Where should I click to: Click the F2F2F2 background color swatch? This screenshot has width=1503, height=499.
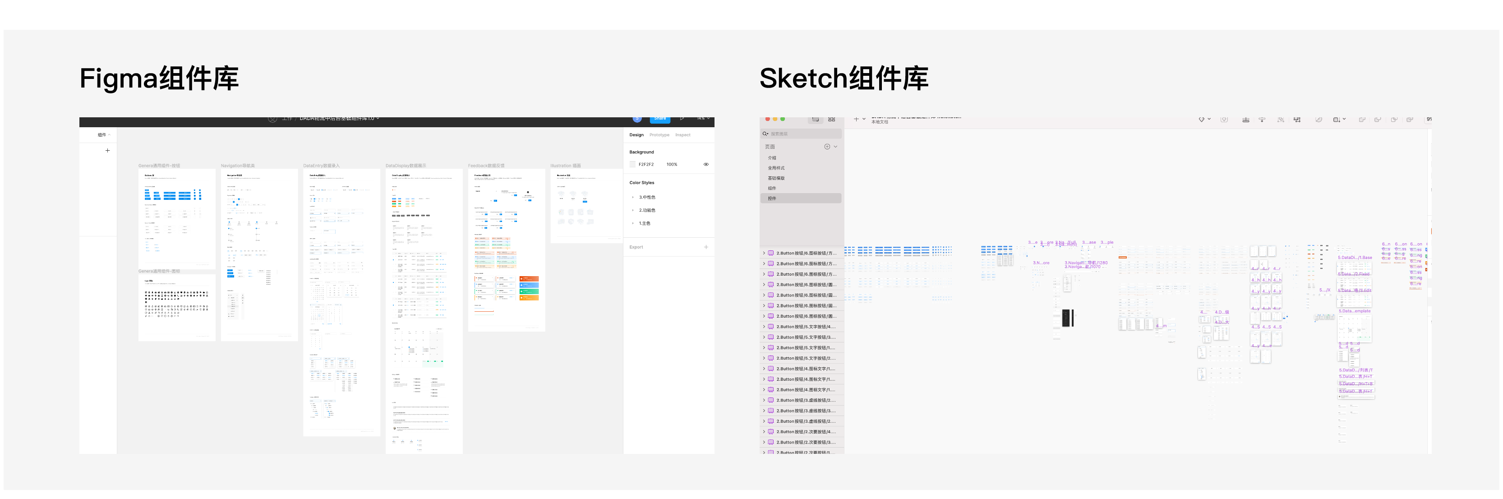[x=632, y=165]
